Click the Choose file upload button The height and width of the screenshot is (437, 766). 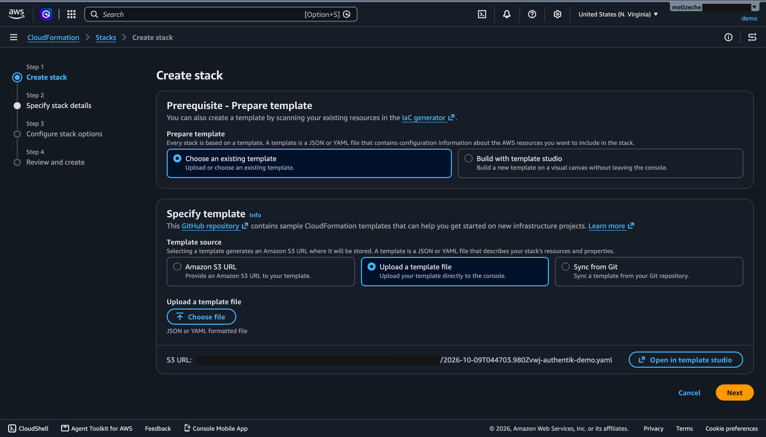pos(201,316)
